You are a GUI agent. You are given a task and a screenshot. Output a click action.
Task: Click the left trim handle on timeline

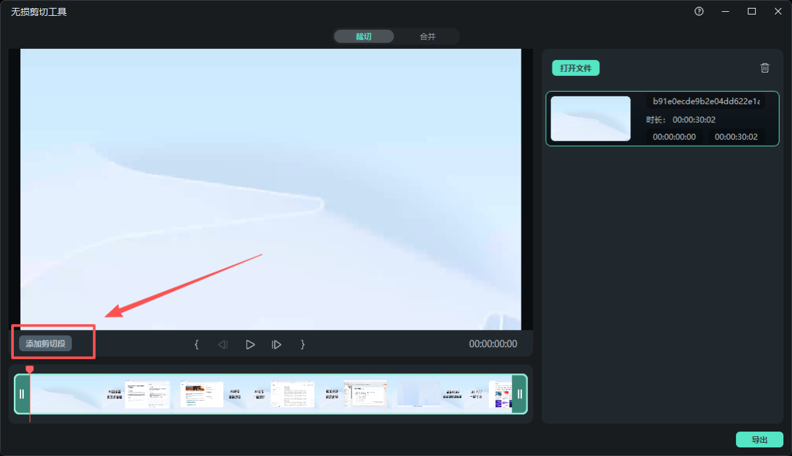pos(22,394)
